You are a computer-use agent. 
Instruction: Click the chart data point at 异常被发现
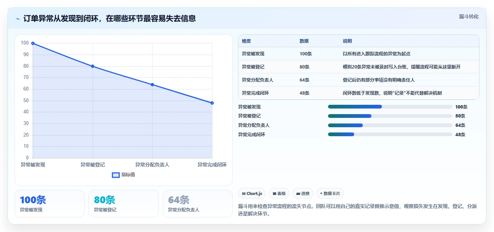pyautogui.click(x=33, y=43)
